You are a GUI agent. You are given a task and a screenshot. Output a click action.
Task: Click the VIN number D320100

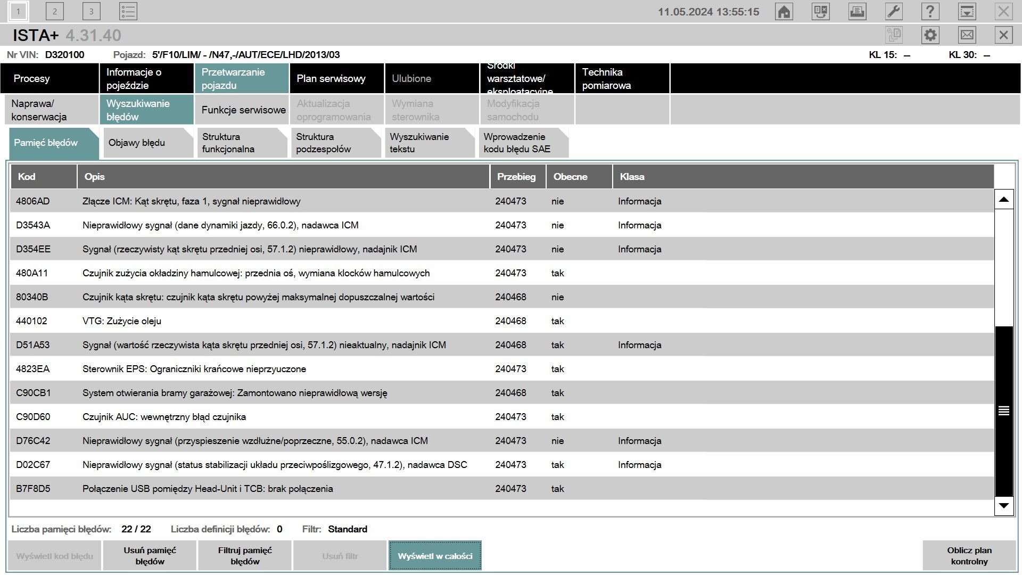coord(64,55)
